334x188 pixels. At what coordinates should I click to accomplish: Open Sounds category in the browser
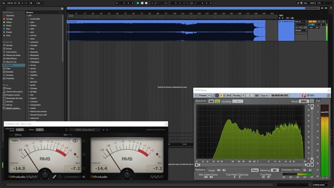[9, 45]
